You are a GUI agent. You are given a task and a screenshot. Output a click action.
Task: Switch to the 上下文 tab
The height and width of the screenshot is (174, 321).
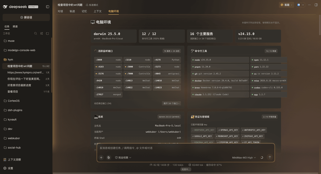(98, 11)
